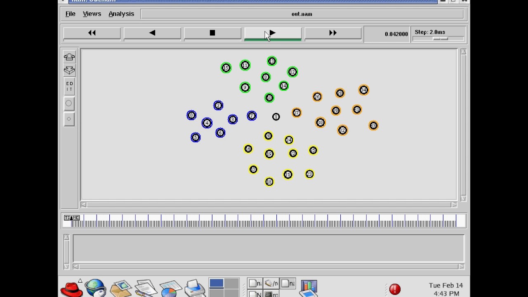The image size is (528, 297).
Task: Rewind the animation with double-left arrows
Action: point(92,33)
